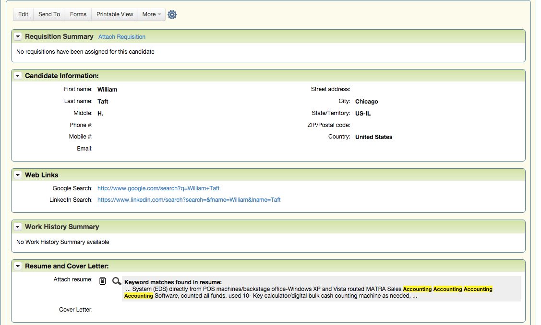Open Printable View
The height and width of the screenshot is (325, 541).
pos(115,14)
